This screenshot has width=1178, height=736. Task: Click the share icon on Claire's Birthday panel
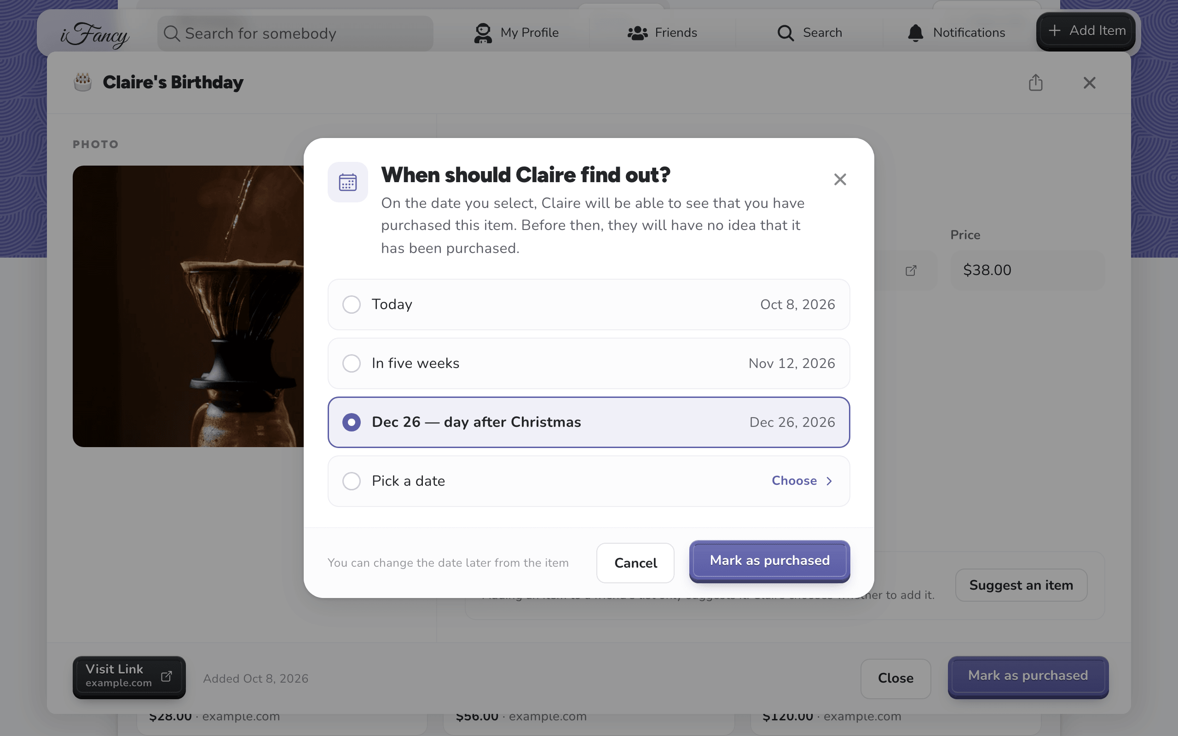1035,82
